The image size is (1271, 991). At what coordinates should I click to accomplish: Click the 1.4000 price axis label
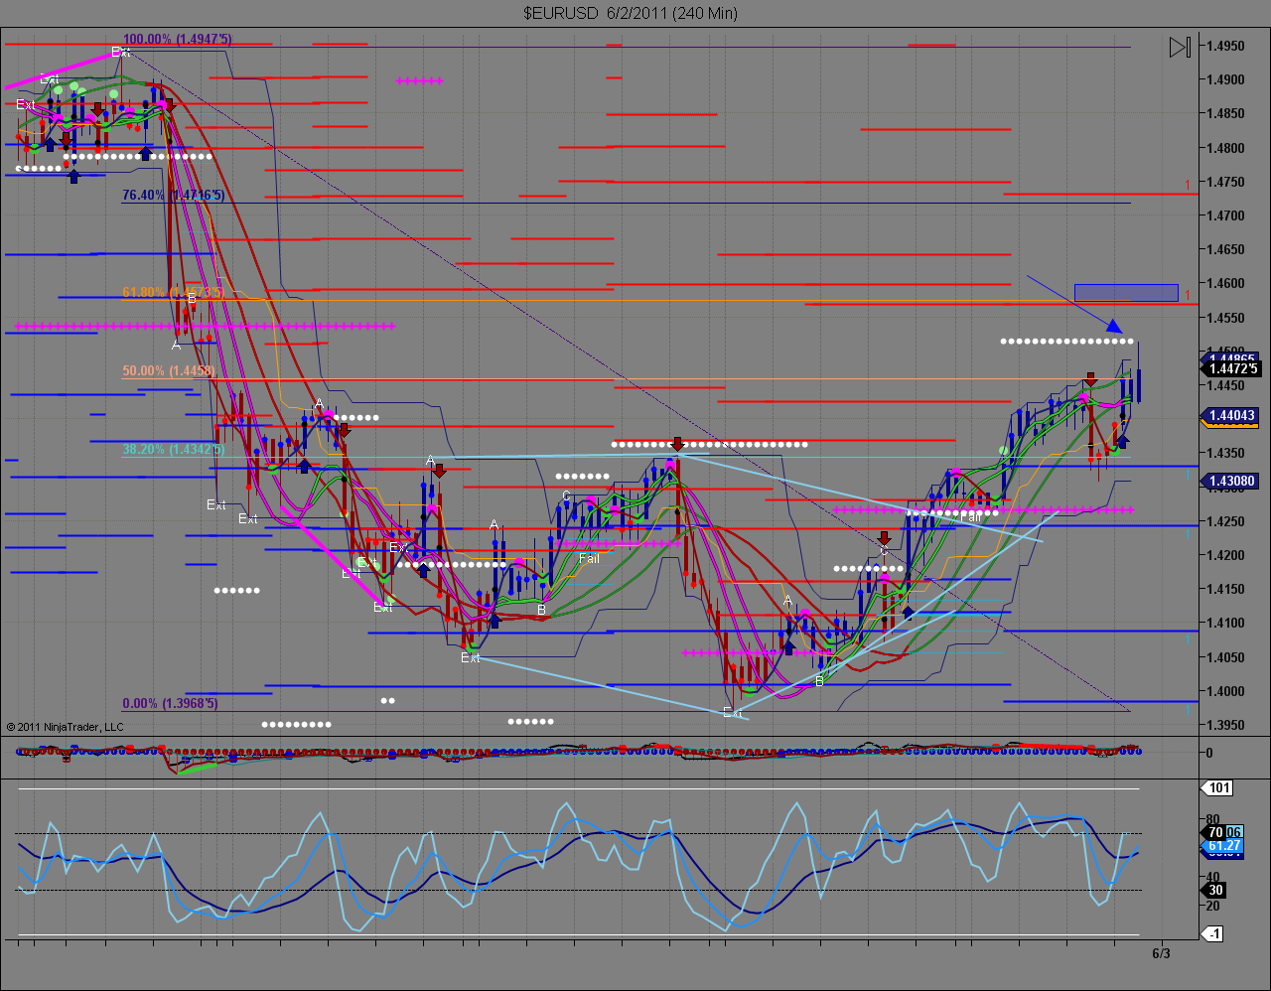tap(1226, 692)
